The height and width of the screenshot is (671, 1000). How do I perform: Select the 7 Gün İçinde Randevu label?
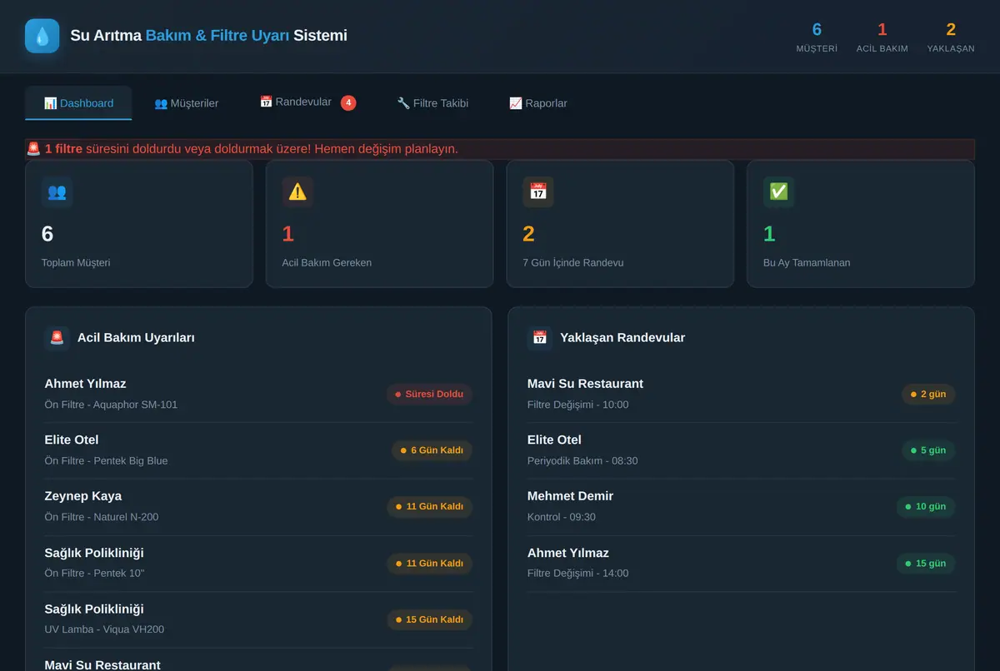(573, 262)
